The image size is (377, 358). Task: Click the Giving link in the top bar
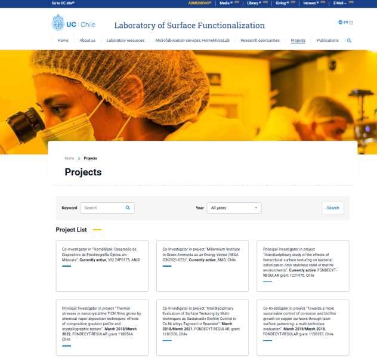point(282,3)
